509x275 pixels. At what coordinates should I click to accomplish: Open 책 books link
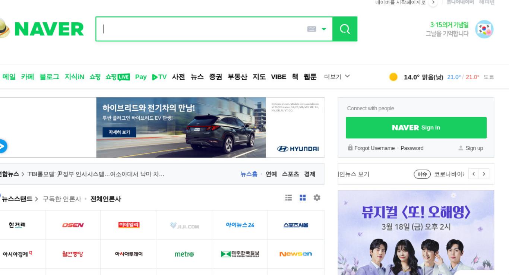point(295,77)
